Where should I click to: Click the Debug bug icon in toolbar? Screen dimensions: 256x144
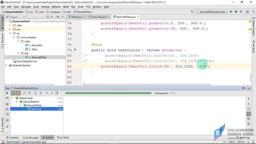pos(236,12)
